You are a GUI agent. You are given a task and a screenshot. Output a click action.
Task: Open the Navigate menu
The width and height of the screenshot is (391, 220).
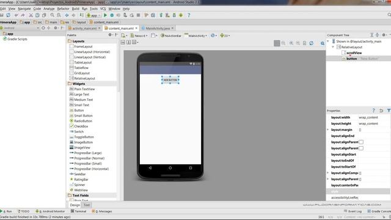24,9
